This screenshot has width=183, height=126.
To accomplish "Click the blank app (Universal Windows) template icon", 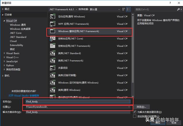I will (x=53, y=16).
